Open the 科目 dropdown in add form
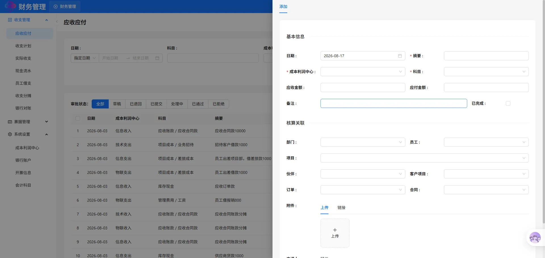Screen dimensions: 545x258 (x=486, y=72)
